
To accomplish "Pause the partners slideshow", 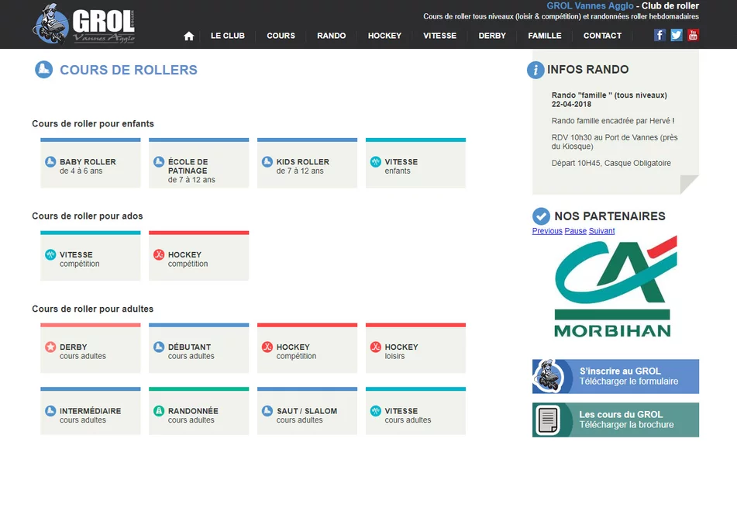I will (x=575, y=231).
